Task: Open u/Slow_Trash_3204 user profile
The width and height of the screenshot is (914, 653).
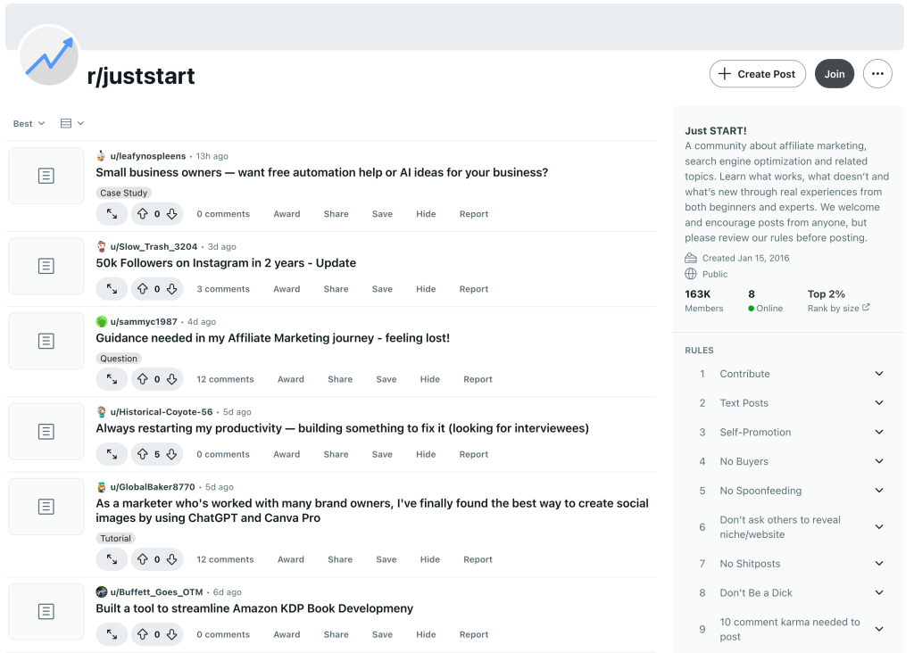Action: 154,246
